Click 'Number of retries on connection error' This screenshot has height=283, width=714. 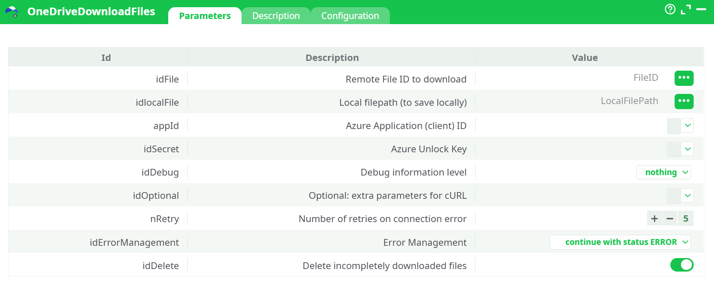point(383,219)
